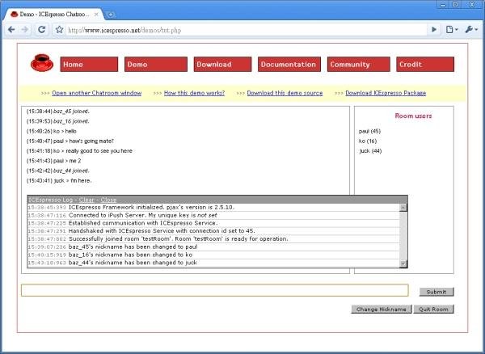Open the page menu icon
This screenshot has height=354, width=485.
[452, 30]
